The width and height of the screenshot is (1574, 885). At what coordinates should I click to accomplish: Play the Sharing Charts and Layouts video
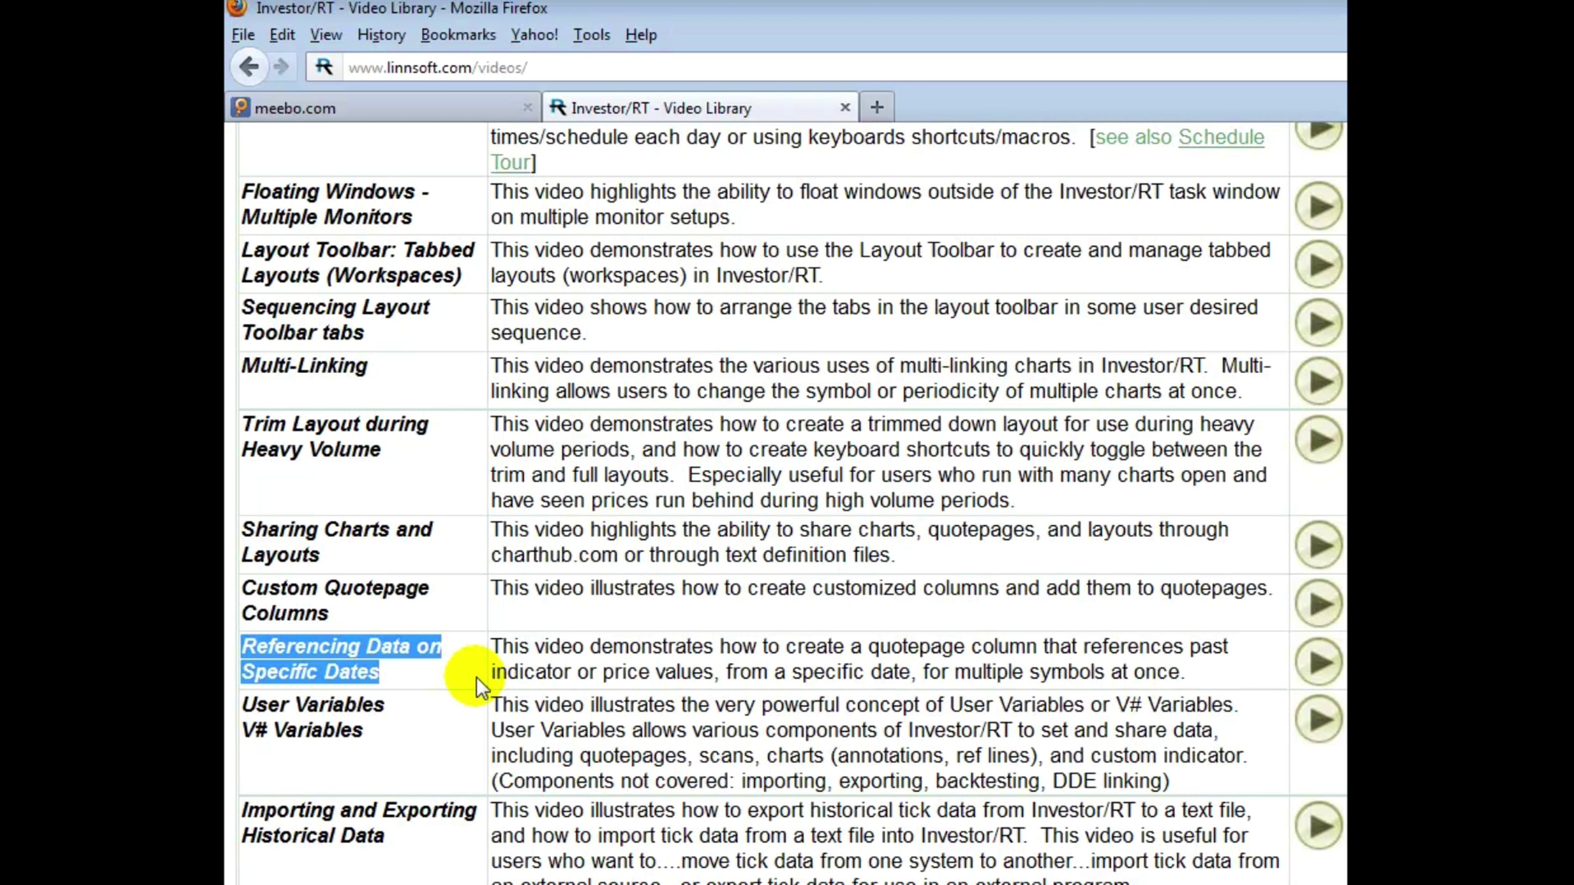[1318, 545]
